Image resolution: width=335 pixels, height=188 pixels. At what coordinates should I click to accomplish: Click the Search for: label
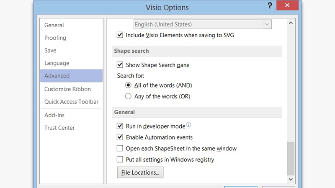click(131, 76)
